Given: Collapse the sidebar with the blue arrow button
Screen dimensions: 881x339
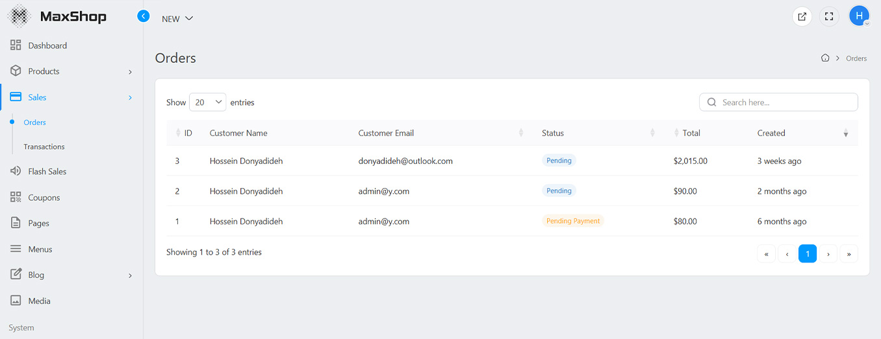Looking at the screenshot, I should pyautogui.click(x=144, y=16).
